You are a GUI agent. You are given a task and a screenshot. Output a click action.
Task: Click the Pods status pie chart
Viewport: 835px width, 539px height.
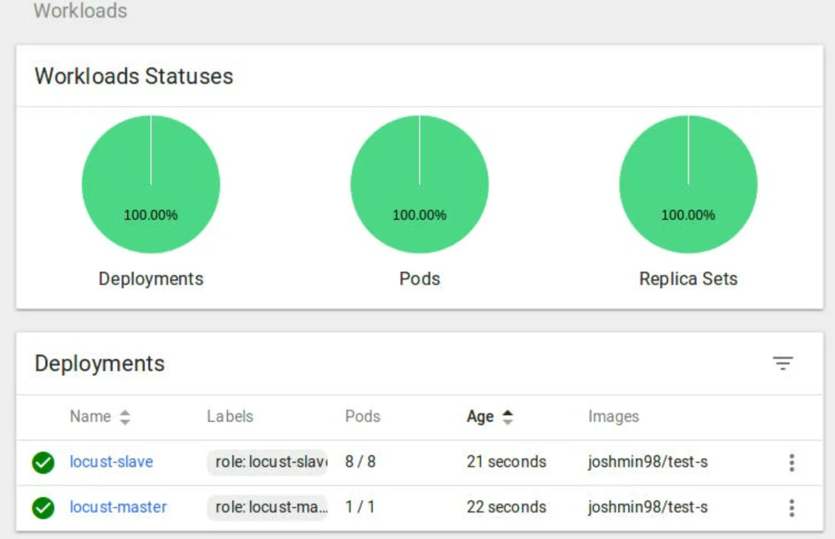[419, 184]
